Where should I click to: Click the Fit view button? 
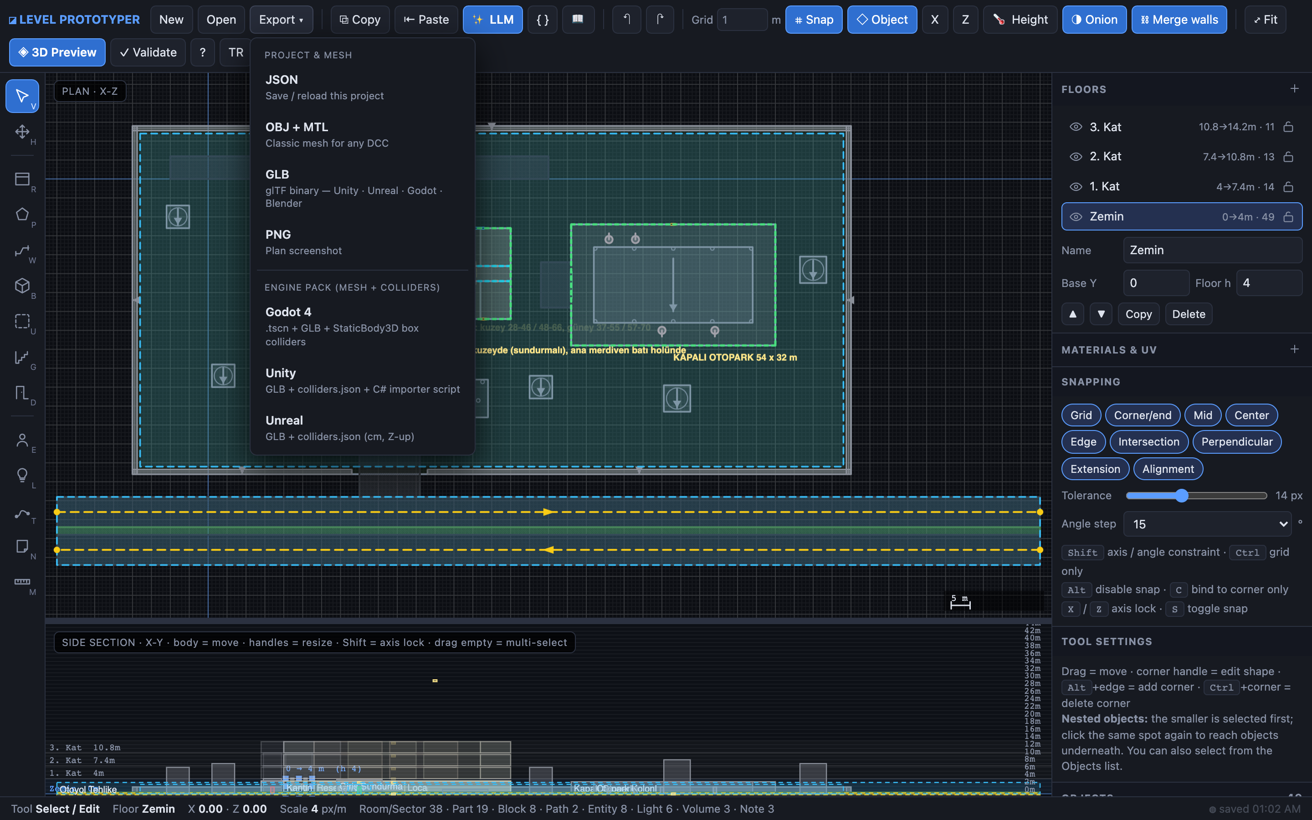pos(1266,20)
